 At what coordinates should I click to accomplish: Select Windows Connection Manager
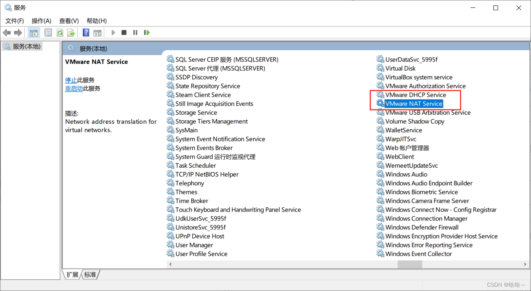426,218
